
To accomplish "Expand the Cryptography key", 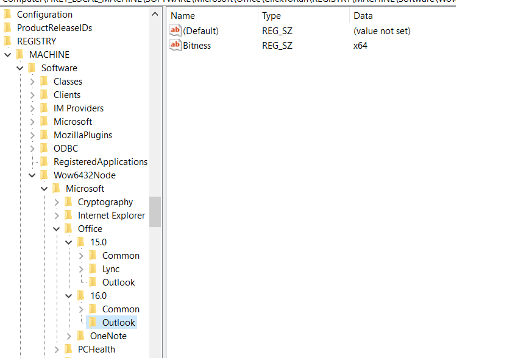I will [x=57, y=202].
